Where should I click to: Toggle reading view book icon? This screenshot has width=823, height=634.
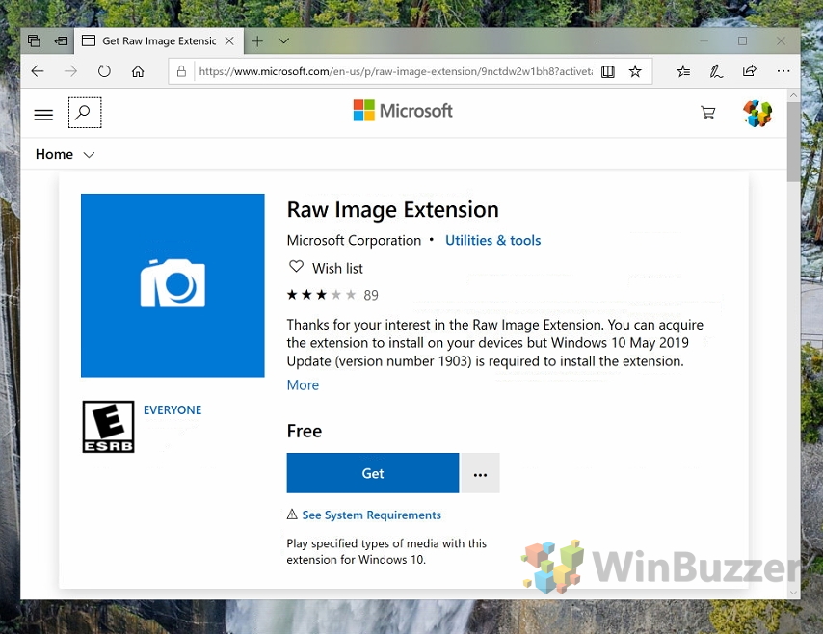(x=608, y=71)
